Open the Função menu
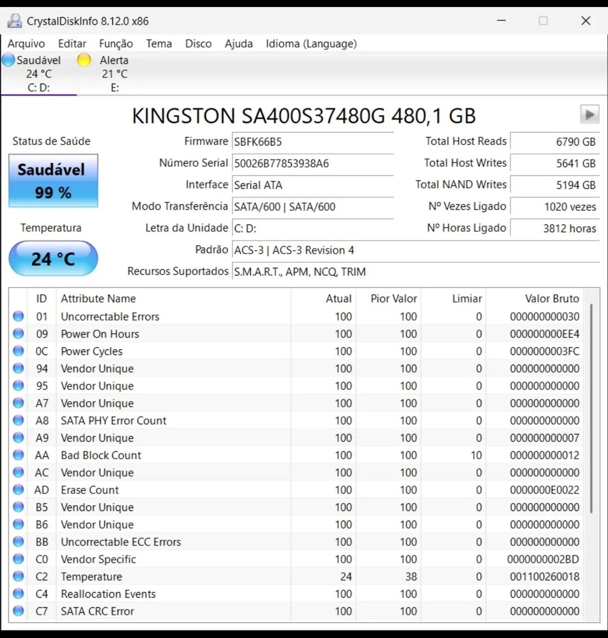 click(x=116, y=44)
